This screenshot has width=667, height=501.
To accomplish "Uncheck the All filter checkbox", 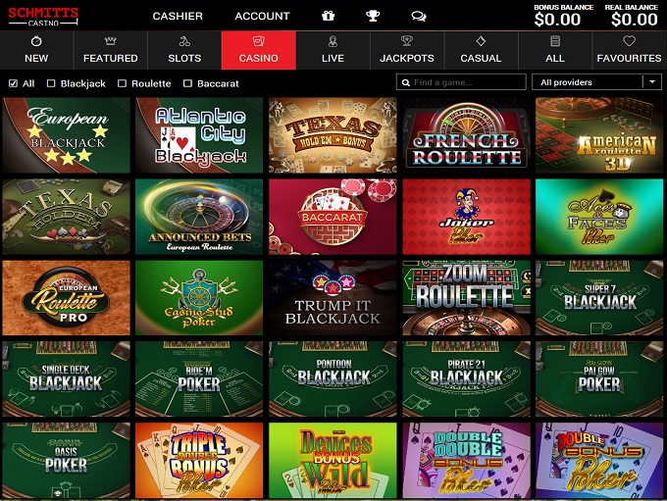I will 13,83.
